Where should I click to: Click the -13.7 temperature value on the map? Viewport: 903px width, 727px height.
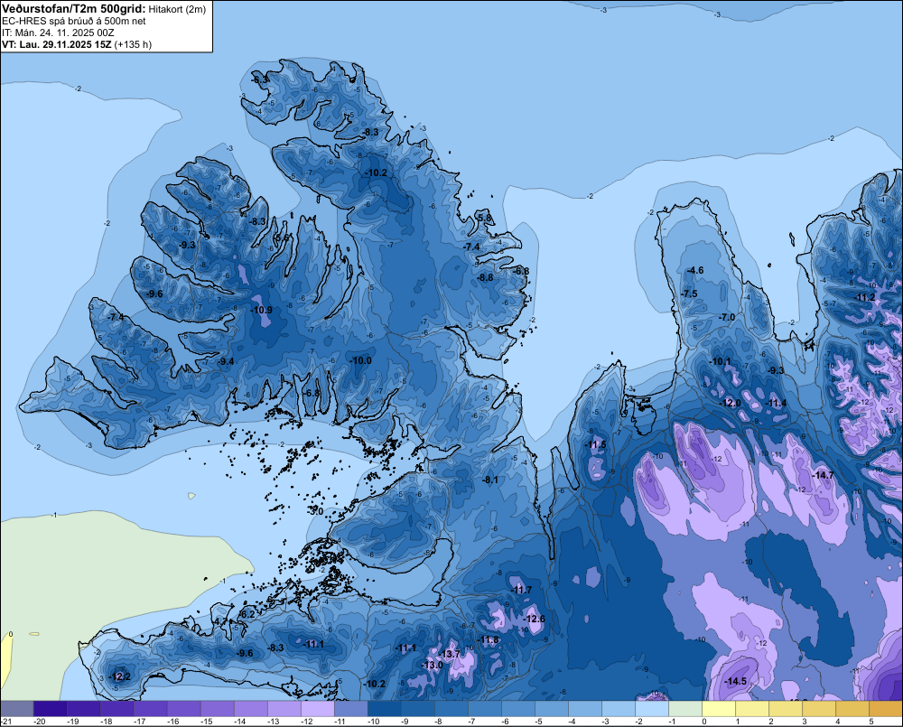tap(450, 654)
